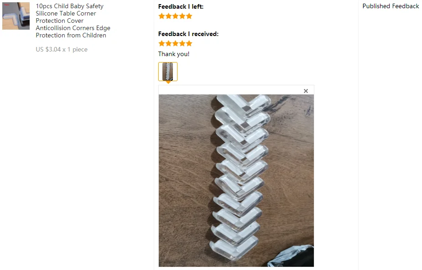Click the US $3.04 x 1 piece price
This screenshot has height=270, width=422.
pyautogui.click(x=62, y=49)
